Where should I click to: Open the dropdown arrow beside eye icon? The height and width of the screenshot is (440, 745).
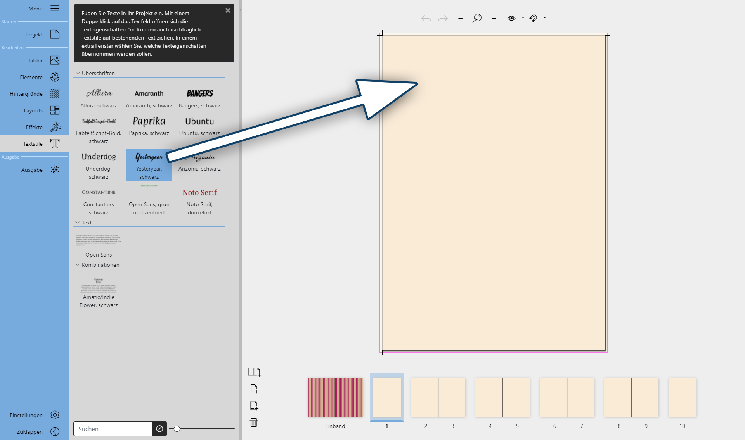click(523, 17)
